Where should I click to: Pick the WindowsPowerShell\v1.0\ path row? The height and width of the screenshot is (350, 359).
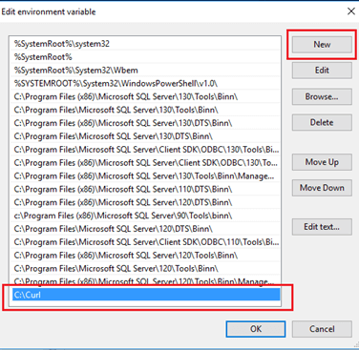point(146,84)
